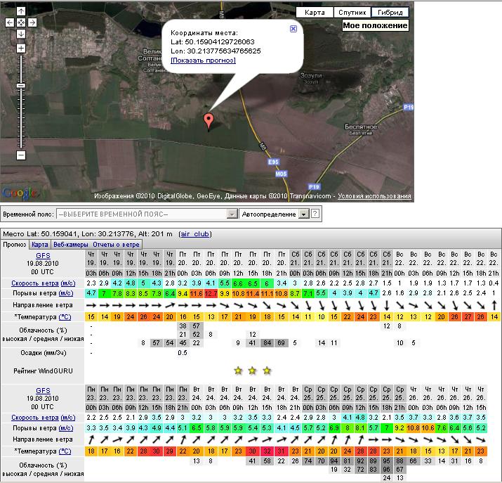Click the Мое положение button
Screen dimensions: 502x483
pos(375,26)
